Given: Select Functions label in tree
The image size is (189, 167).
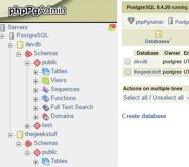Looking at the screenshot, I should click(63, 98).
